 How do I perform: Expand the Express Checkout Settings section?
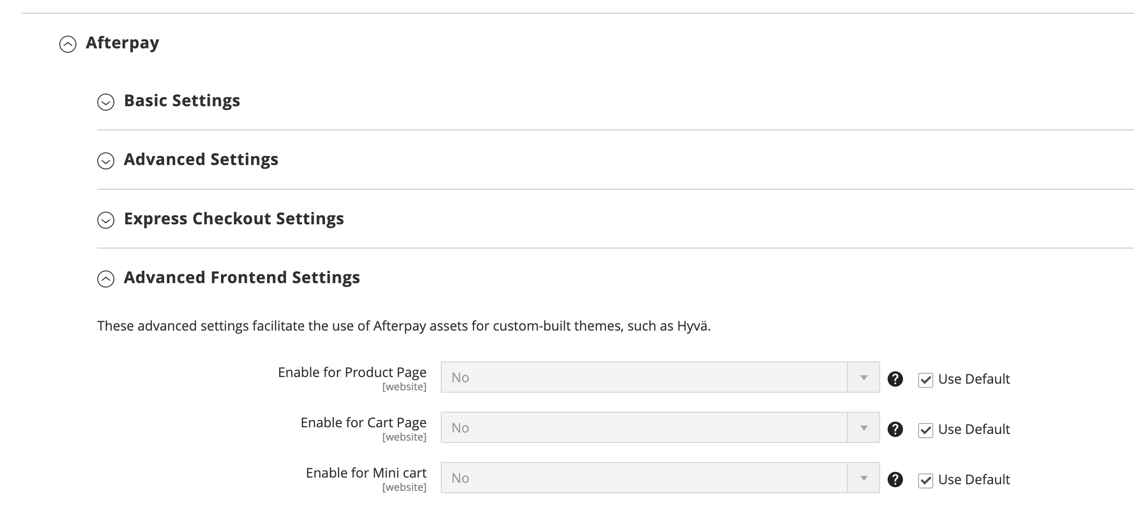point(233,219)
